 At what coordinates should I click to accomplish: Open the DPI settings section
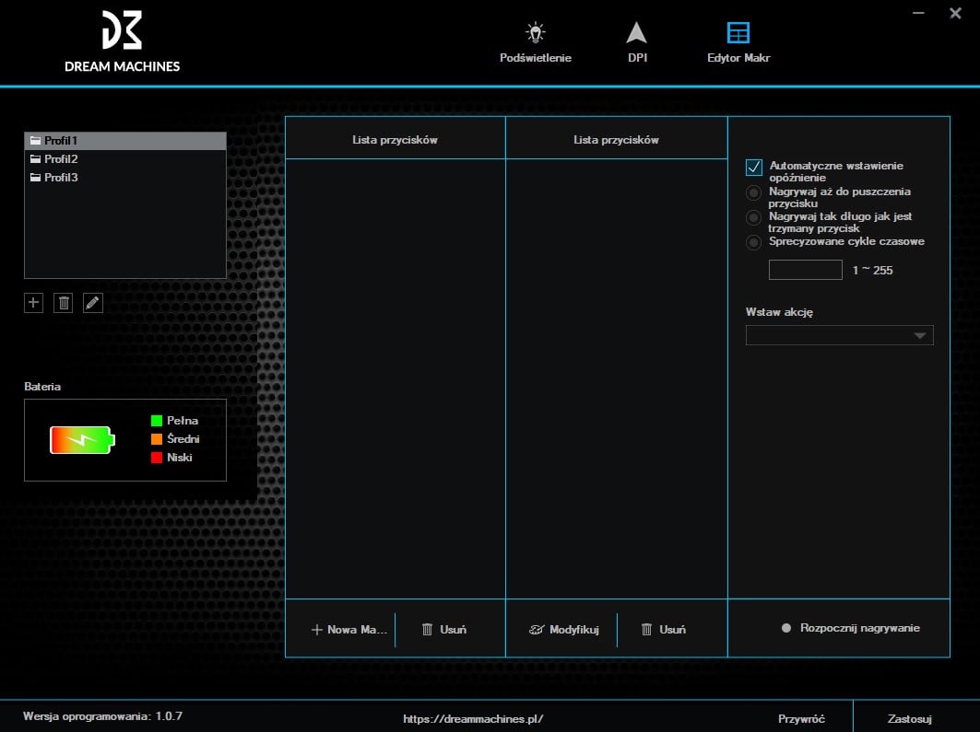click(636, 42)
